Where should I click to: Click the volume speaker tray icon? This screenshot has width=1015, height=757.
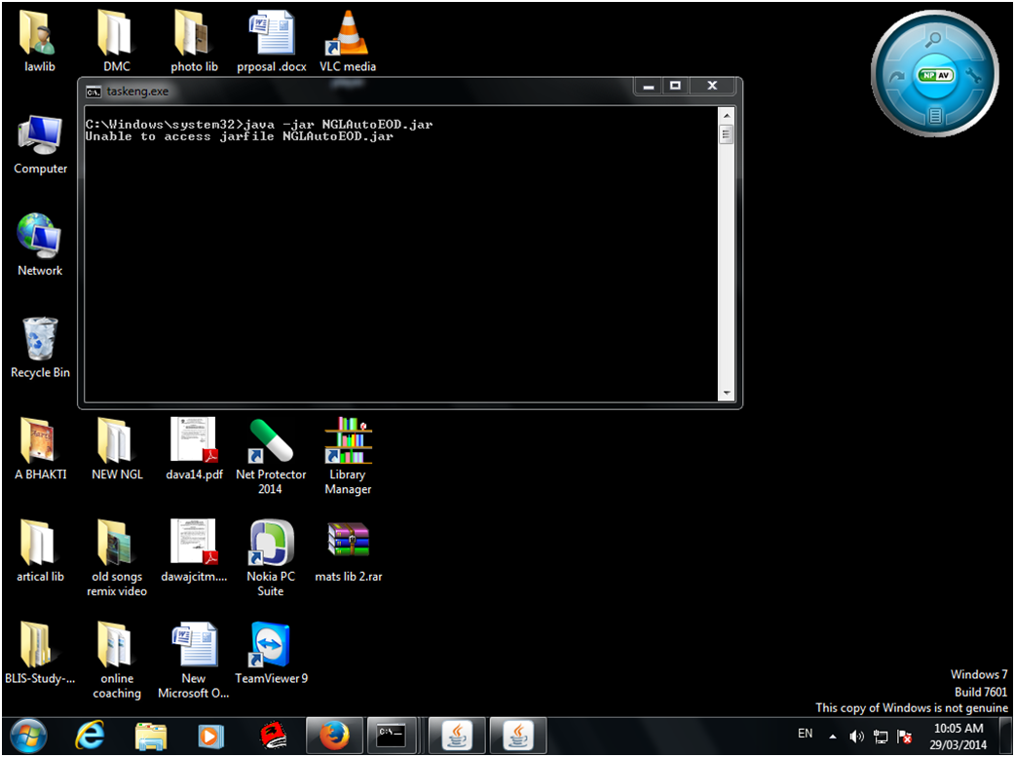tap(856, 737)
